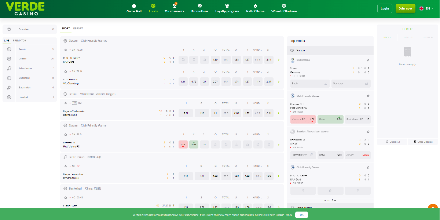The image size is (440, 220).
Task: Choose Basketball in the live sports list
Action: point(24,78)
